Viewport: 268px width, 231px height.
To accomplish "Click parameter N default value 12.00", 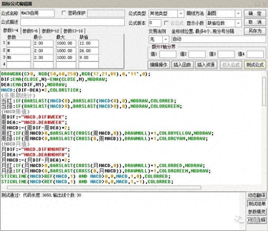I will coord(89,43).
